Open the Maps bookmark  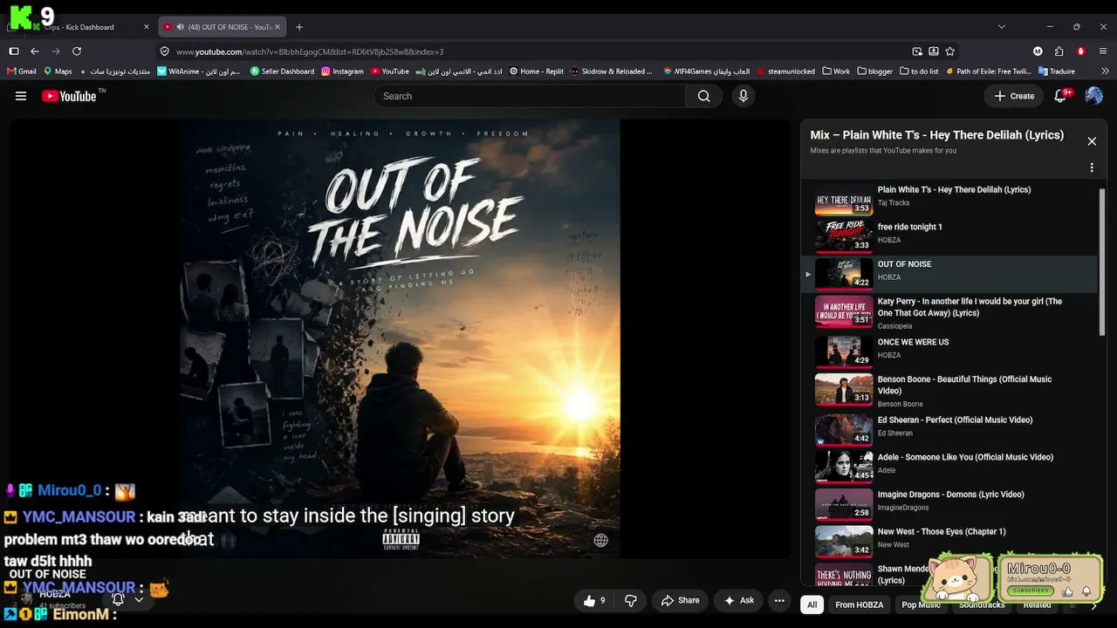click(57, 72)
